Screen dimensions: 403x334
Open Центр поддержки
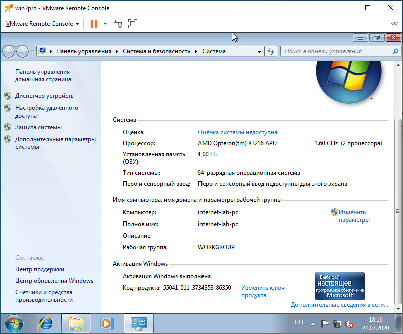click(40, 269)
